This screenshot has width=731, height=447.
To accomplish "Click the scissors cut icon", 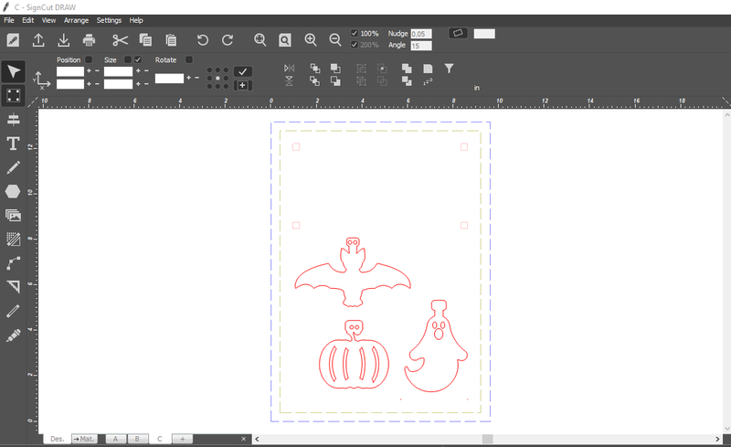I will point(120,40).
